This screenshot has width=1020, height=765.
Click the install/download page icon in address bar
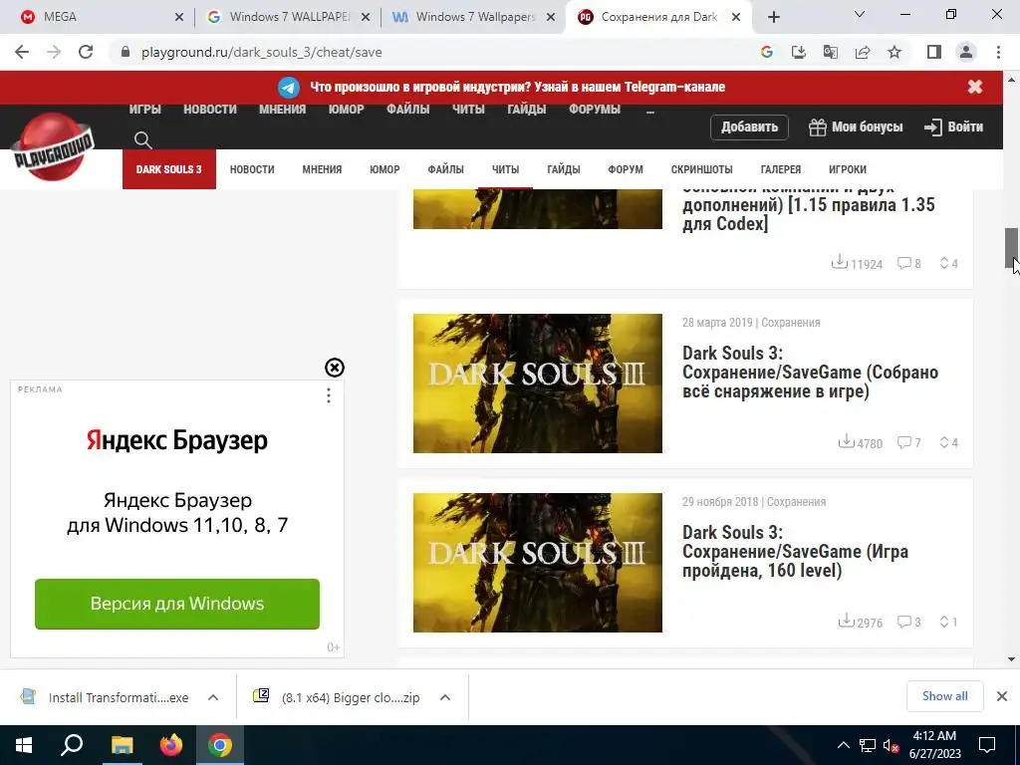coord(799,52)
